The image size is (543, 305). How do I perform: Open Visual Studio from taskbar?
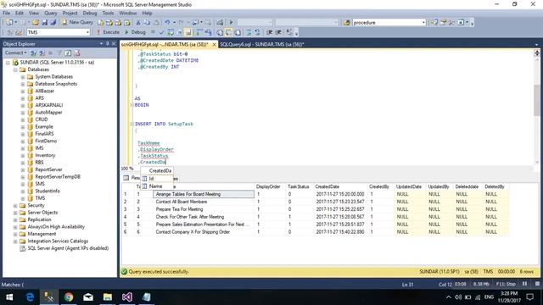click(x=126, y=297)
